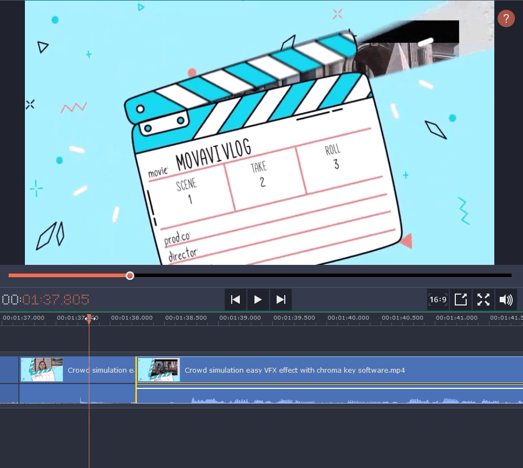Detach preview into separate window
The width and height of the screenshot is (523, 468).
[461, 300]
